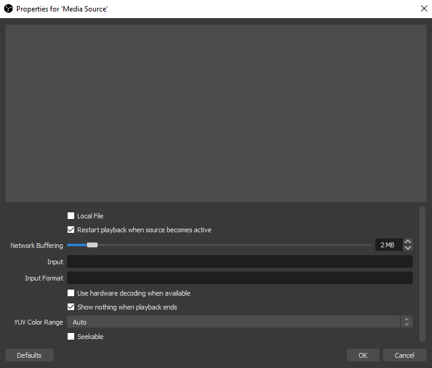Focus the Input Format text field

[x=240, y=278]
